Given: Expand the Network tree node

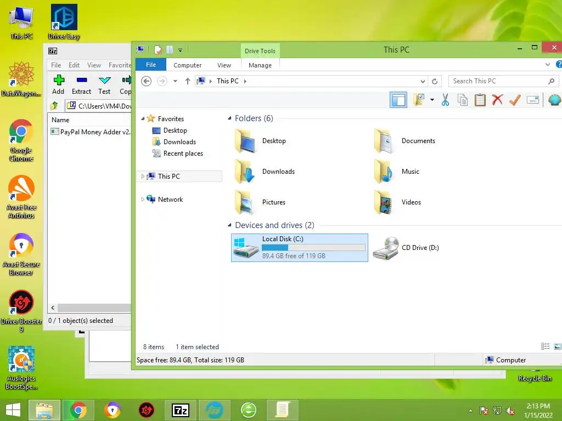Looking at the screenshot, I should coord(143,200).
